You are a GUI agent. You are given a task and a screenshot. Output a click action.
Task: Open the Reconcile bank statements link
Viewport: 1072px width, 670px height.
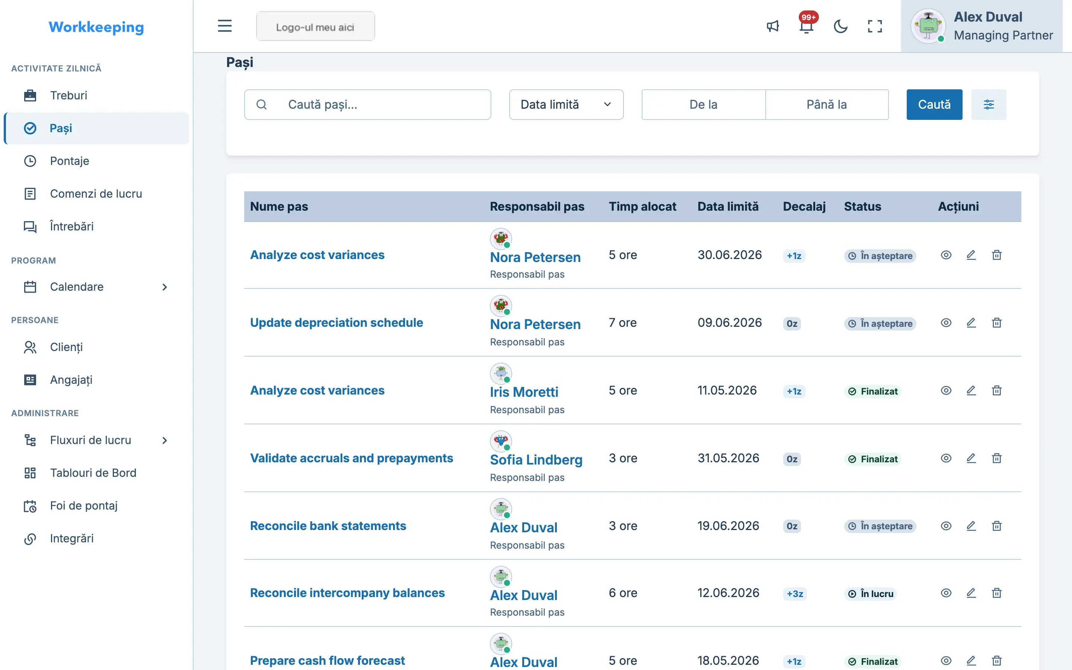tap(328, 526)
